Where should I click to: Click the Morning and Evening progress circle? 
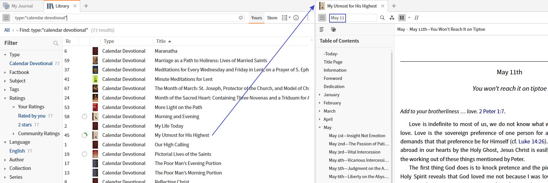click(84, 117)
